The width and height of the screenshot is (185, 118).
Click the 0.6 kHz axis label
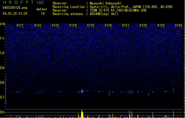pos(3,112)
